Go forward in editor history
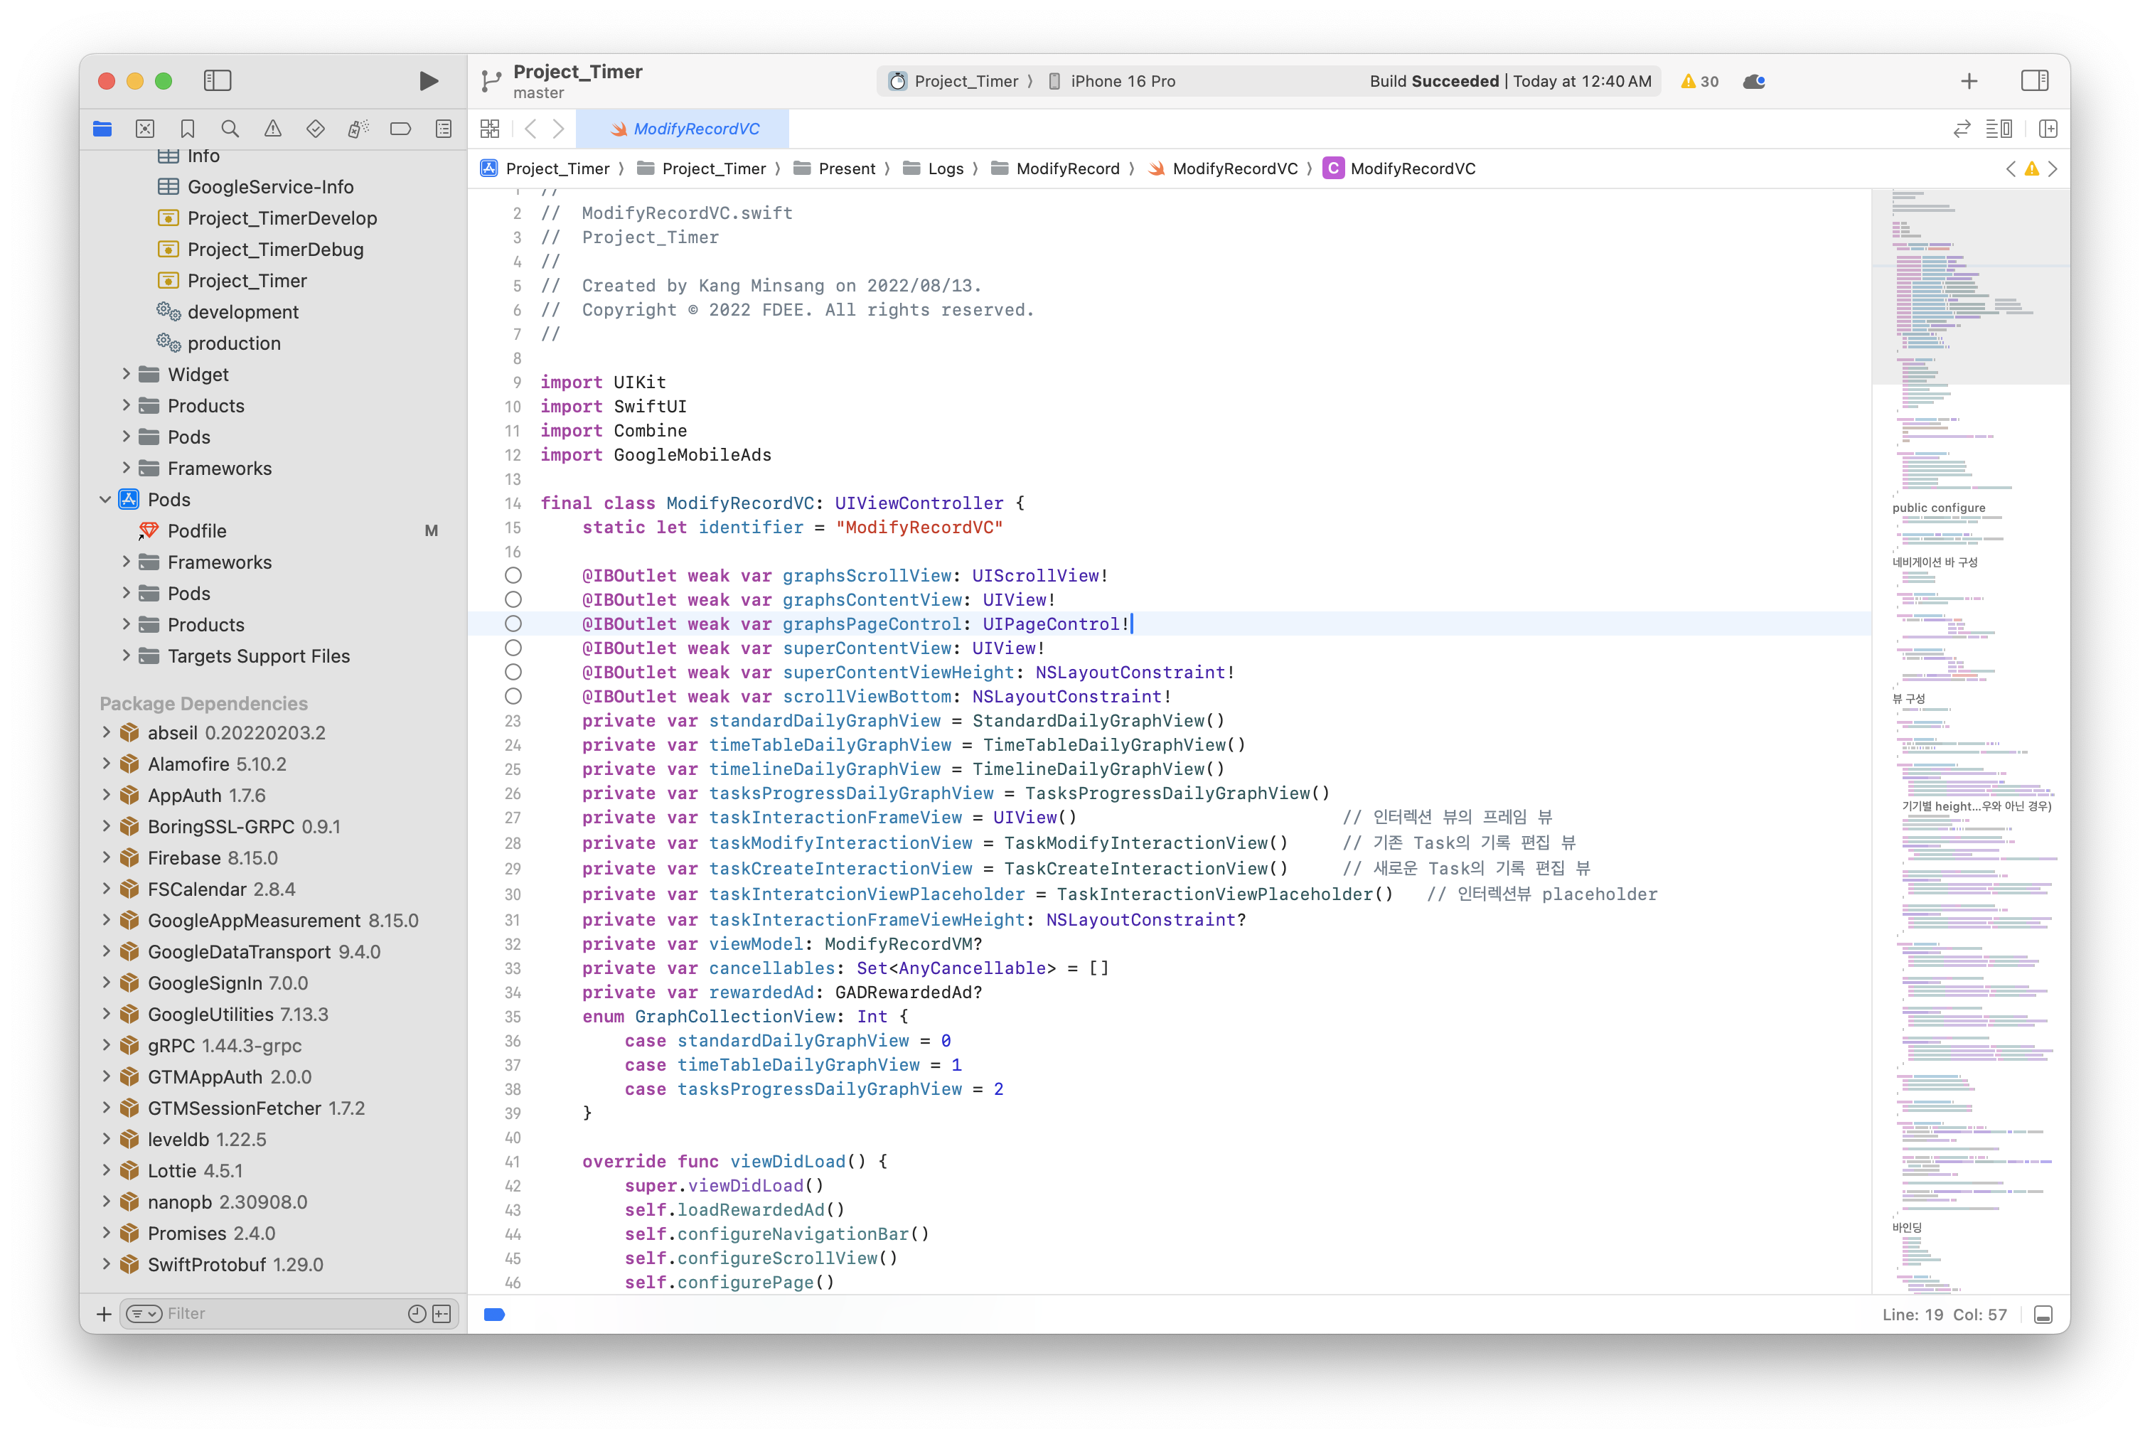Screen dimensions: 2150x1439 click(x=558, y=129)
